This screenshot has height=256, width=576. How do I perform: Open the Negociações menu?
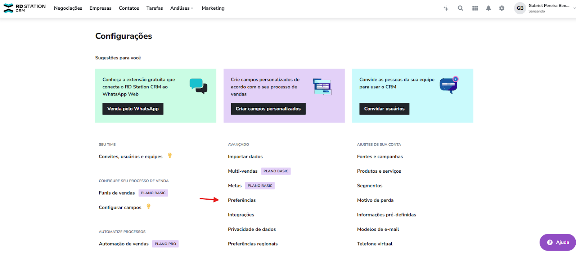click(68, 8)
